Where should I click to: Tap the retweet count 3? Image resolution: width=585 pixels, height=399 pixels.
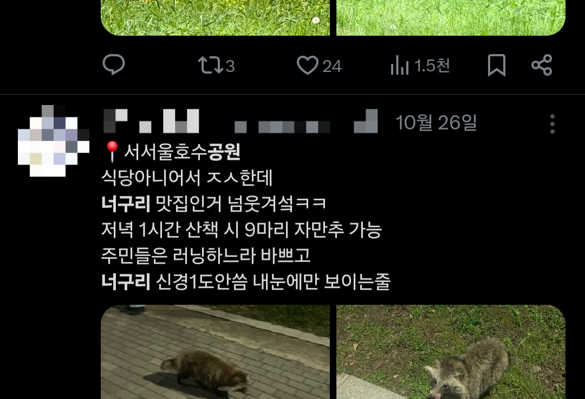tap(230, 67)
